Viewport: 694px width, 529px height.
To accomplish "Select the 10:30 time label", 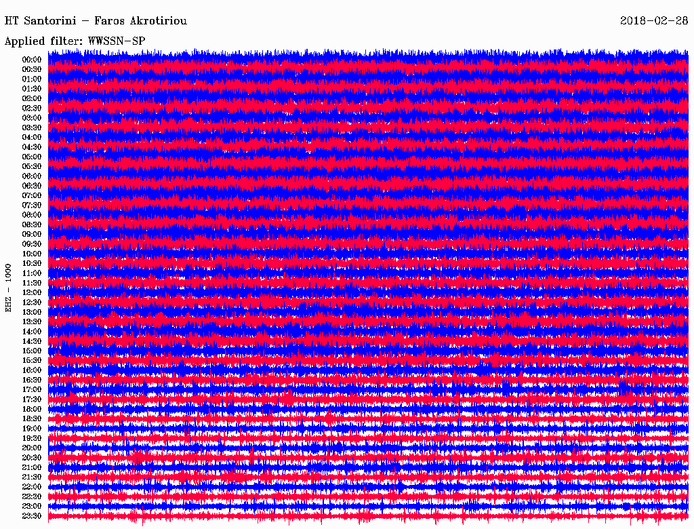I will [32, 264].
